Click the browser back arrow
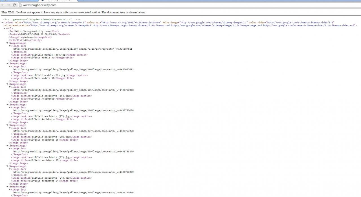Screen dimensions: 361x197 pyautogui.click(x=3, y=5)
